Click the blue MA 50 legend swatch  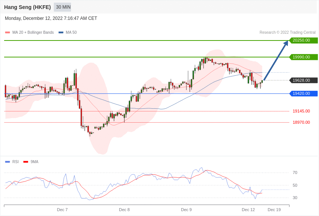click(x=61, y=33)
